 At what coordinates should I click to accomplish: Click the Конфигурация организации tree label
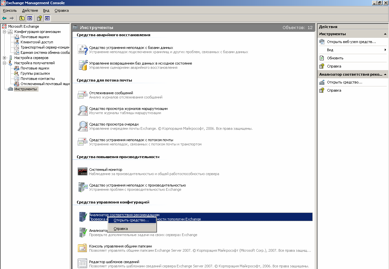(x=38, y=32)
